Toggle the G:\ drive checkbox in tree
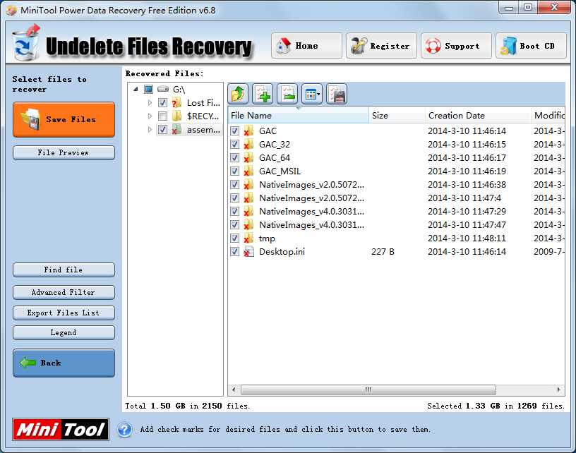 148,89
